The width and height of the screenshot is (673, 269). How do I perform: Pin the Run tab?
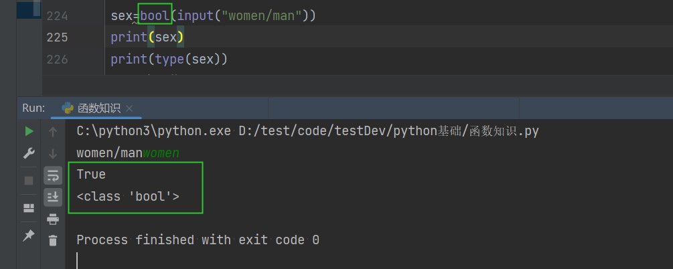pyautogui.click(x=29, y=236)
